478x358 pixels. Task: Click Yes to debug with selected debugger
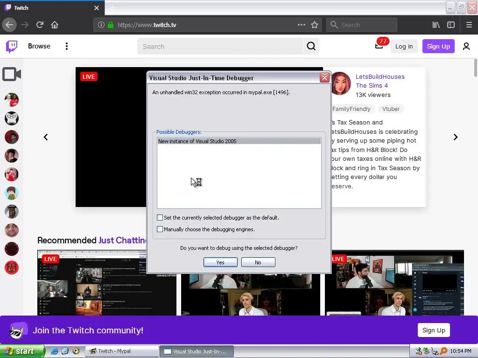click(x=220, y=262)
